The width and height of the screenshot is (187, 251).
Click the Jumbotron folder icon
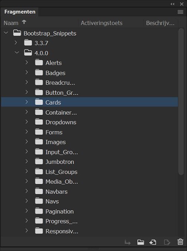39,162
